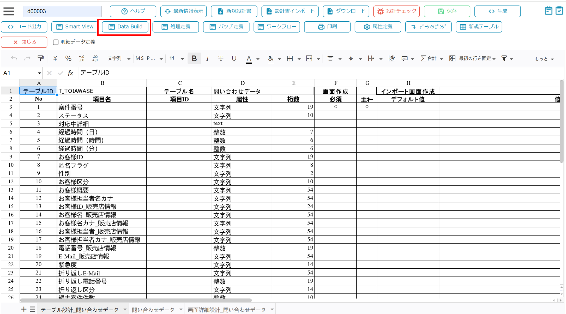Open Smart View panel
This screenshot has height=314, width=566.
pyautogui.click(x=74, y=27)
